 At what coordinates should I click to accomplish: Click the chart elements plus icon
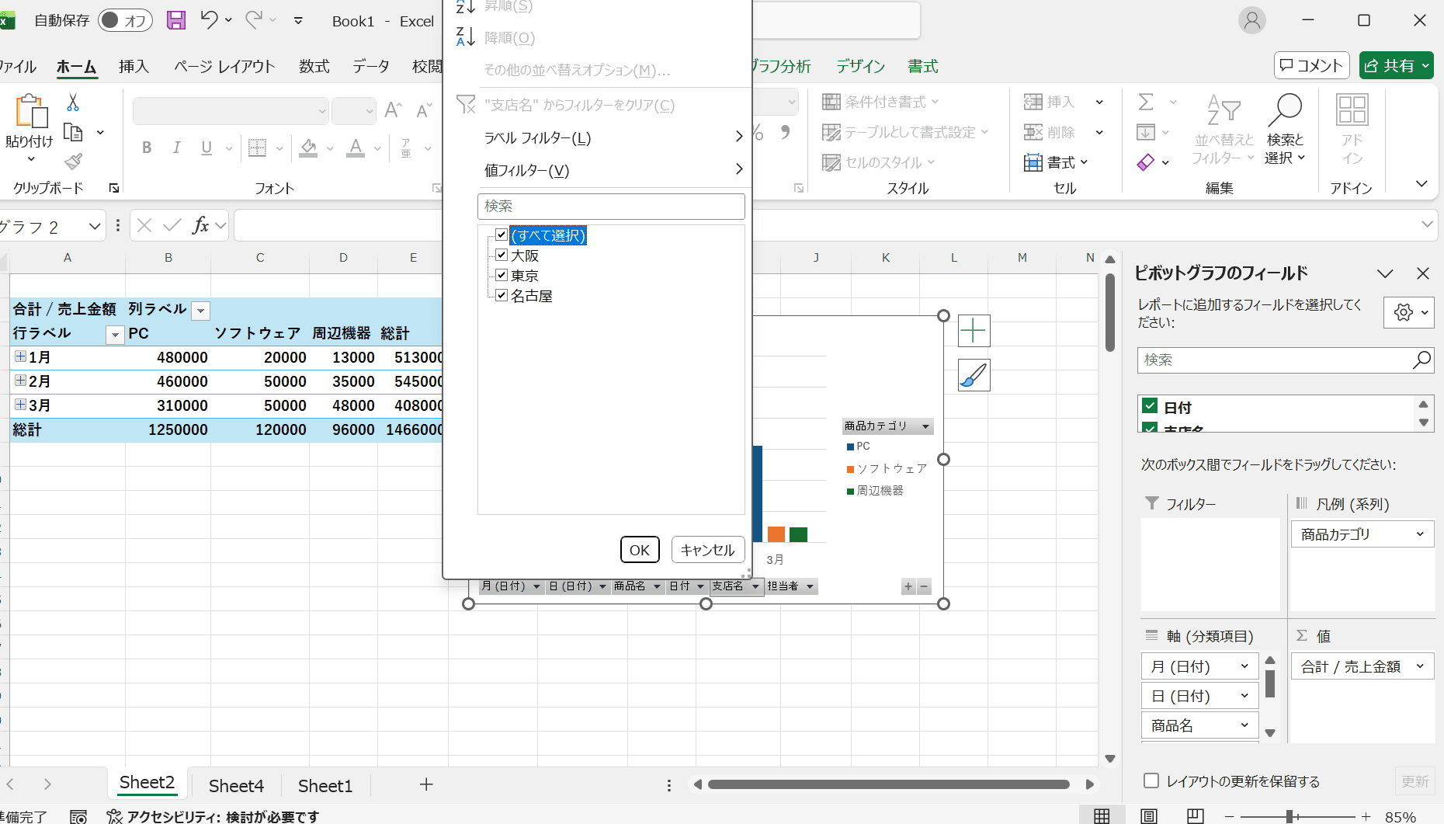(973, 330)
